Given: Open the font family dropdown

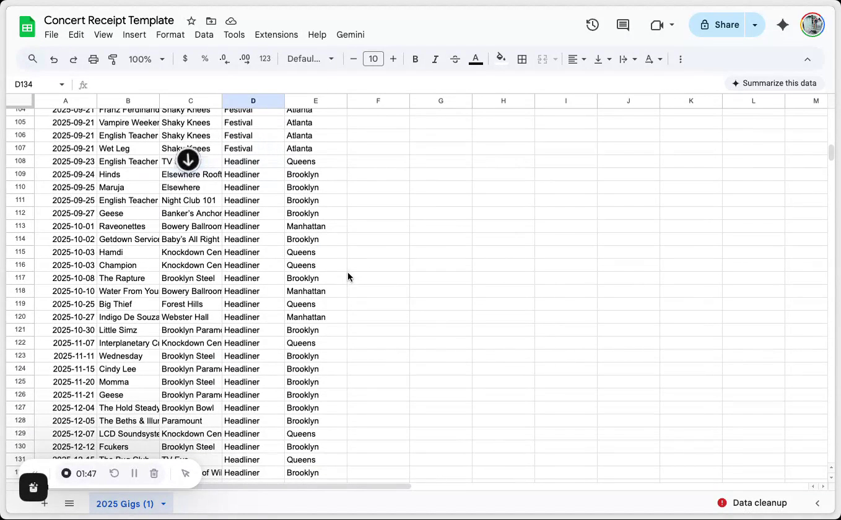Looking at the screenshot, I should (x=311, y=59).
